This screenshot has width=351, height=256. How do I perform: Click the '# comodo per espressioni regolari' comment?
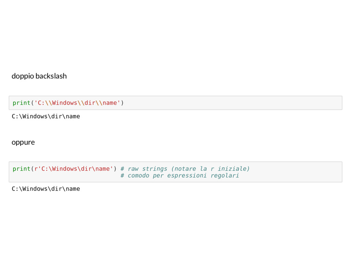click(180, 175)
